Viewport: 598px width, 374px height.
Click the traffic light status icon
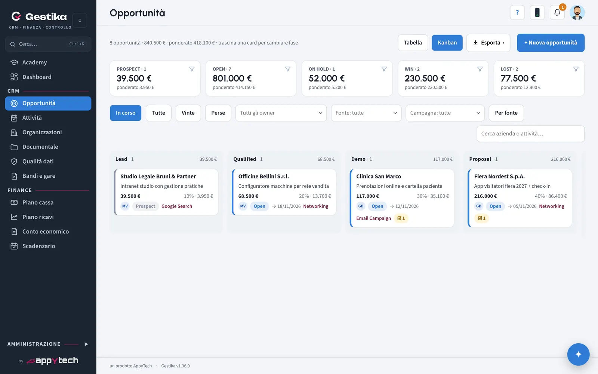537,12
